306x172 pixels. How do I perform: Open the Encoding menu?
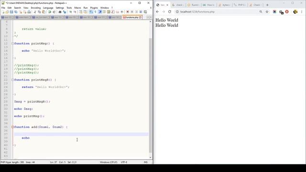tap(36, 8)
